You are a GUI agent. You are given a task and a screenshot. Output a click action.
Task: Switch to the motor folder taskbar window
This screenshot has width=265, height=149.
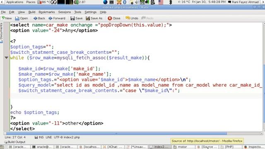tap(183, 147)
